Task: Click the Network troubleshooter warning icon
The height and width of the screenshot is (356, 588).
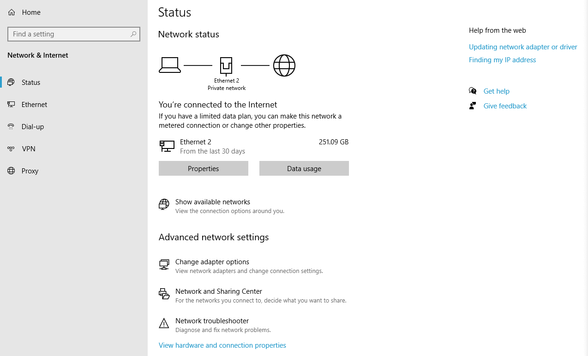Action: [164, 323]
